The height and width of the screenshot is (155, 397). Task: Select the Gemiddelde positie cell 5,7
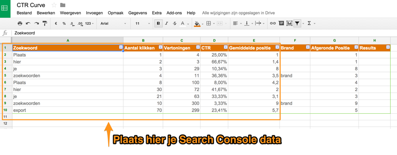tap(254, 110)
